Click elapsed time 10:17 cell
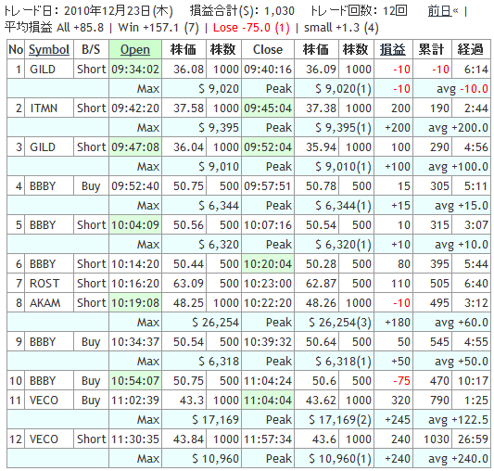This screenshot has width=494, height=471. pyautogui.click(x=472, y=381)
